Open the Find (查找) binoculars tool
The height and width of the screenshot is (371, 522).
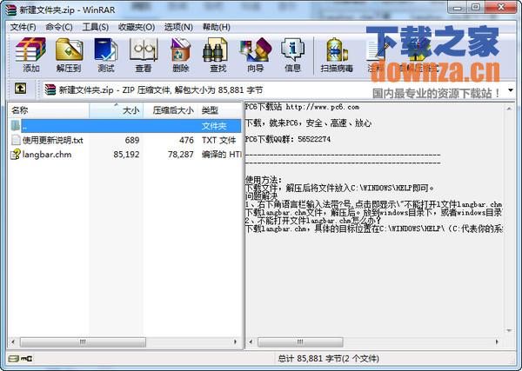218,55
